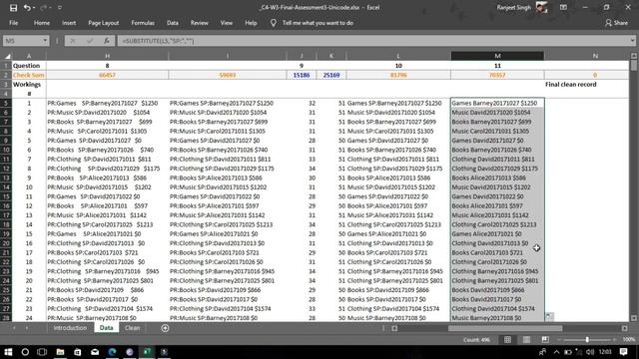Viewport: 639px width, 359px height.
Task: Open the Action Center notification icon
Action: tap(623, 352)
